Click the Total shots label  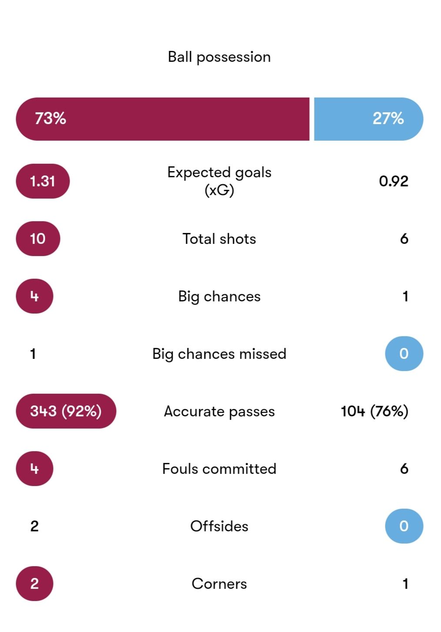point(219,239)
